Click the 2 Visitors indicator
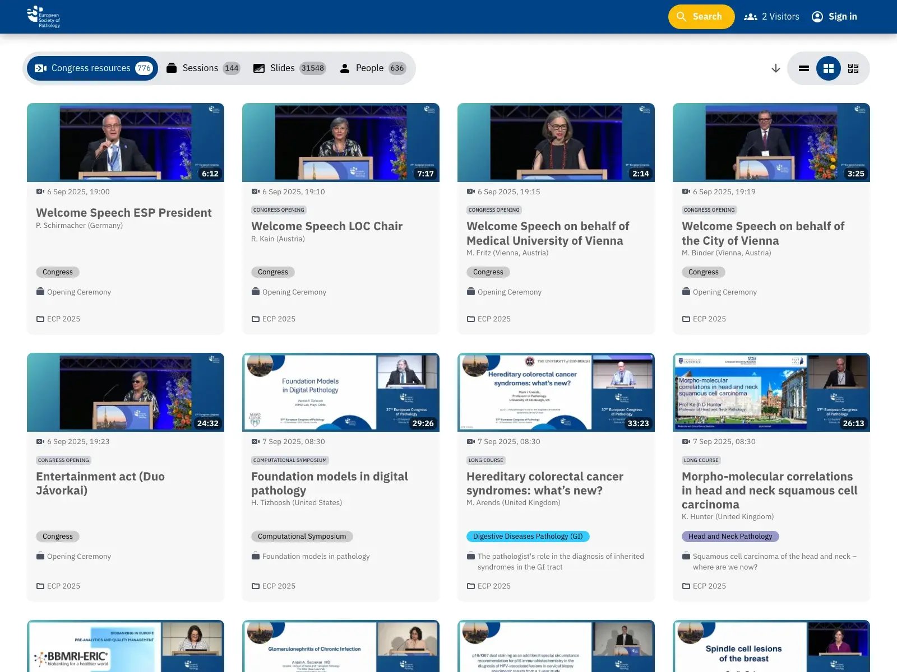This screenshot has height=672, width=897. (x=771, y=17)
